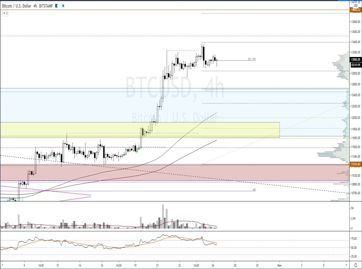Click the 11650.00 price scale value
The image size is (362, 269).
click(356, 138)
